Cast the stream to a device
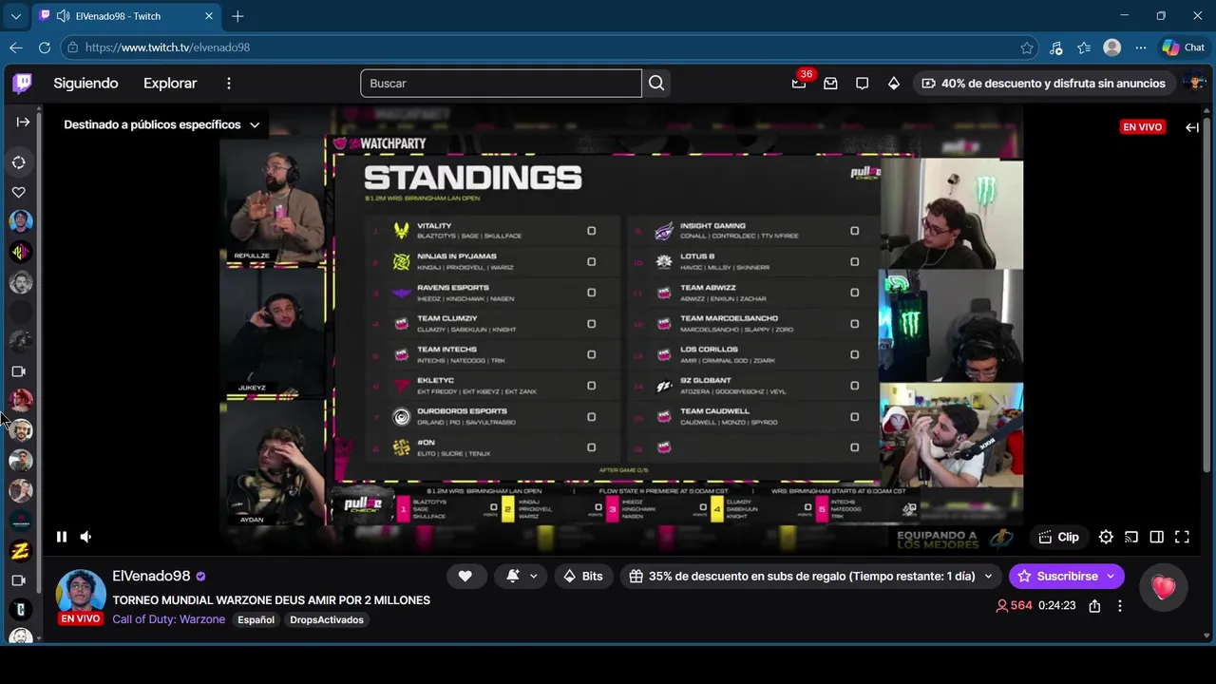This screenshot has height=684, width=1216. click(1131, 537)
